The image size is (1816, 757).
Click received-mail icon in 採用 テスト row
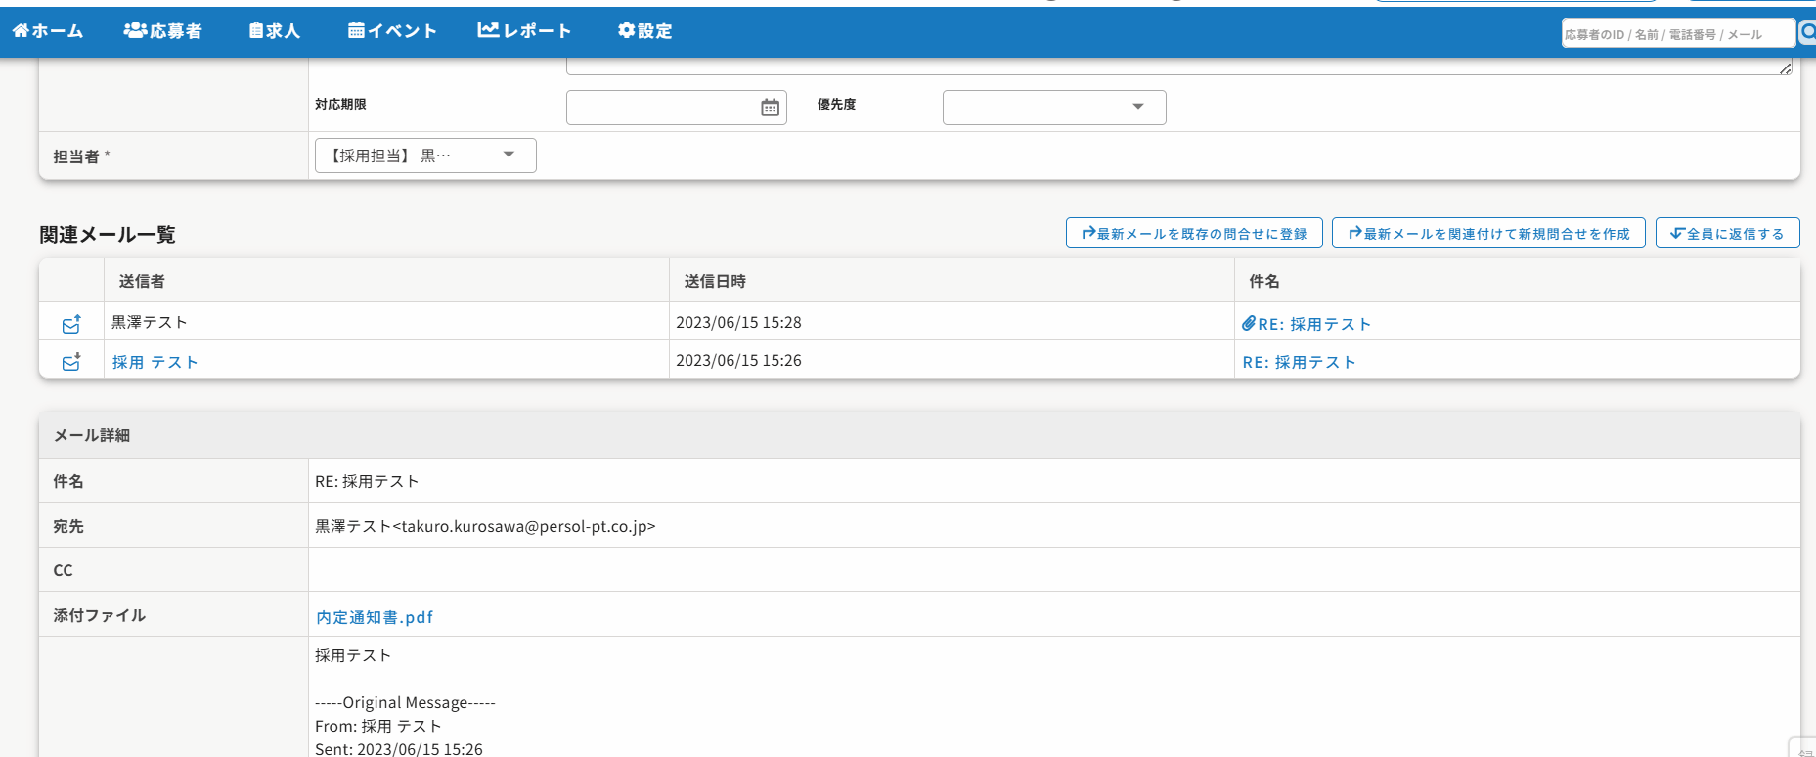(x=71, y=362)
